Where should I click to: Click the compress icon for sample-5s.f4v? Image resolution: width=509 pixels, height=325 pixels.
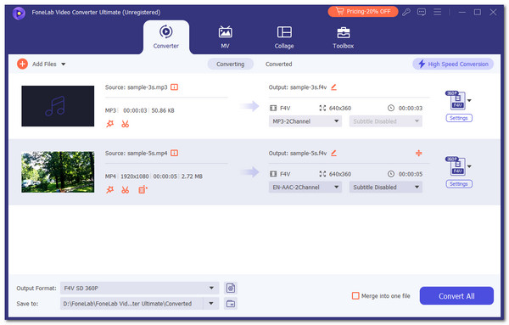tap(419, 153)
